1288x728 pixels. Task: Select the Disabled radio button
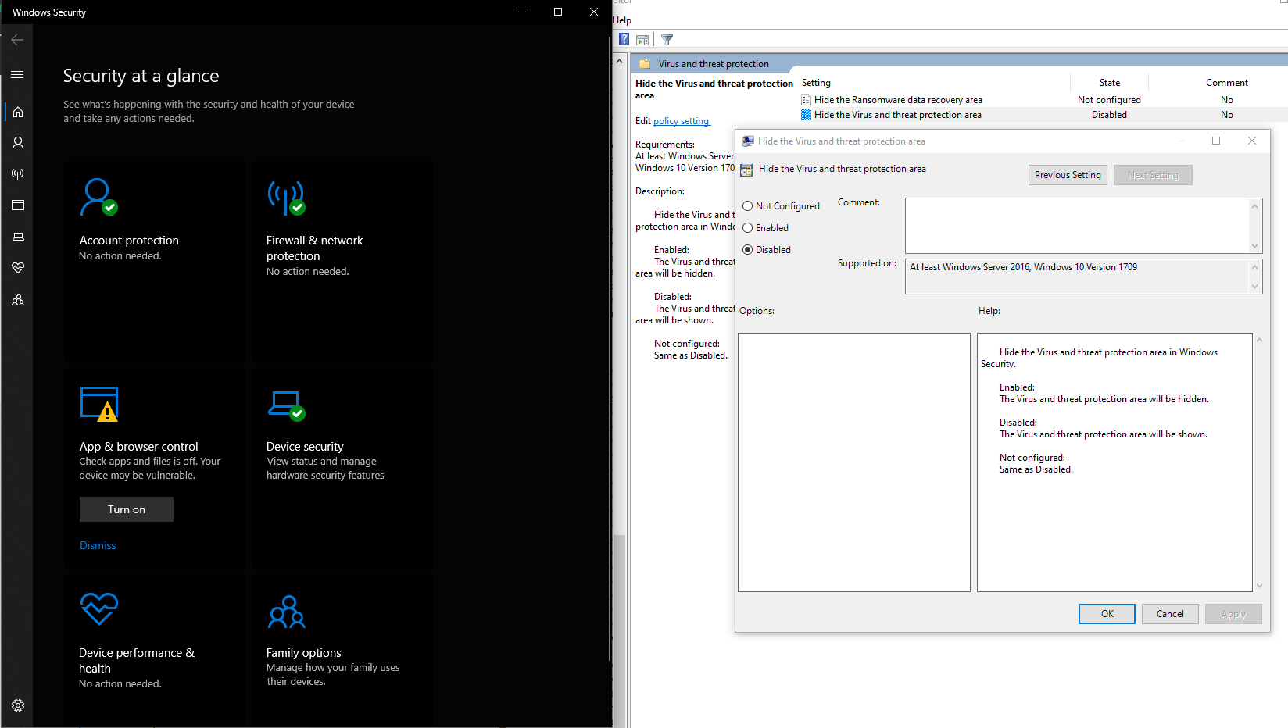(747, 250)
